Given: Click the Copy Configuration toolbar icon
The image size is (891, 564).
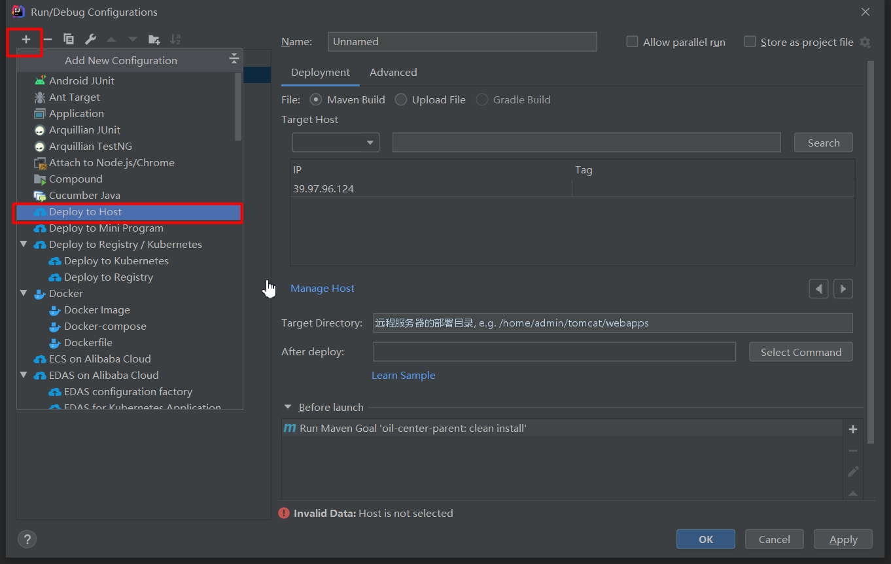Looking at the screenshot, I should coord(69,39).
